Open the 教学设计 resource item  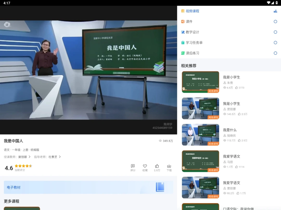click(x=229, y=32)
